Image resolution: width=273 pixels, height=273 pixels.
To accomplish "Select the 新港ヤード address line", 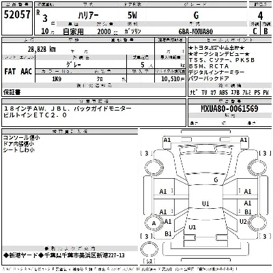I will 64,255.
